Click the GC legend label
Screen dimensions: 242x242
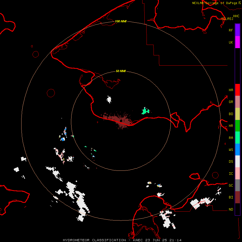pyautogui.click(x=231, y=185)
